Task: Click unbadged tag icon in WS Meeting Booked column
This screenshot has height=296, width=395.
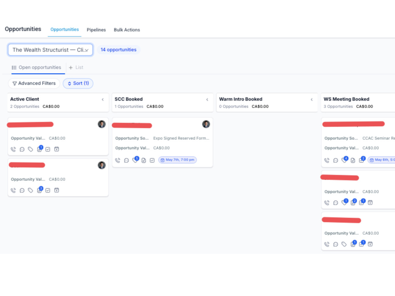Action: tap(344, 244)
